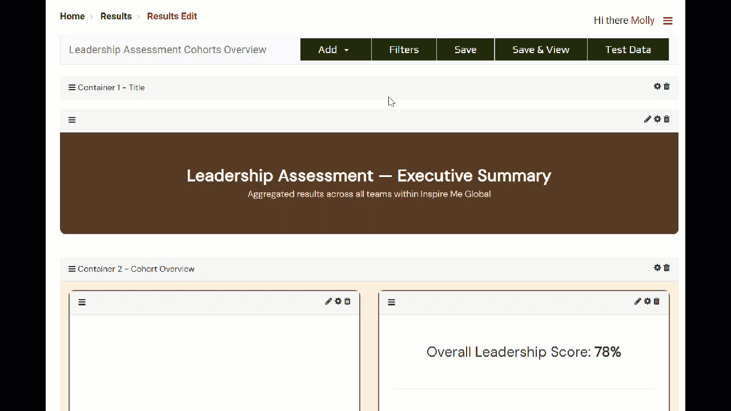Delete Container 1 - Title using trash icon
Image resolution: width=731 pixels, height=411 pixels.
(x=666, y=87)
